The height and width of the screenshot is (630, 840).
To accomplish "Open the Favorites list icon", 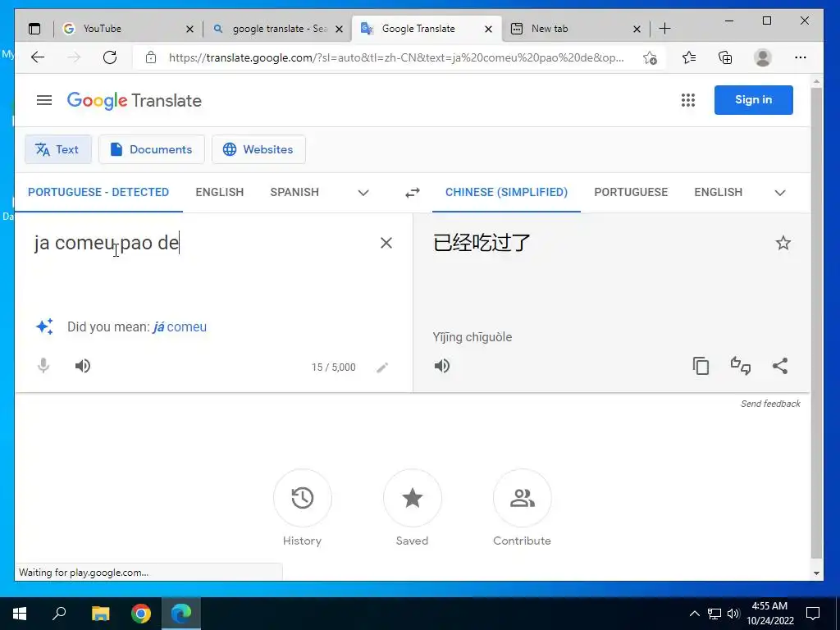I will coord(689,57).
